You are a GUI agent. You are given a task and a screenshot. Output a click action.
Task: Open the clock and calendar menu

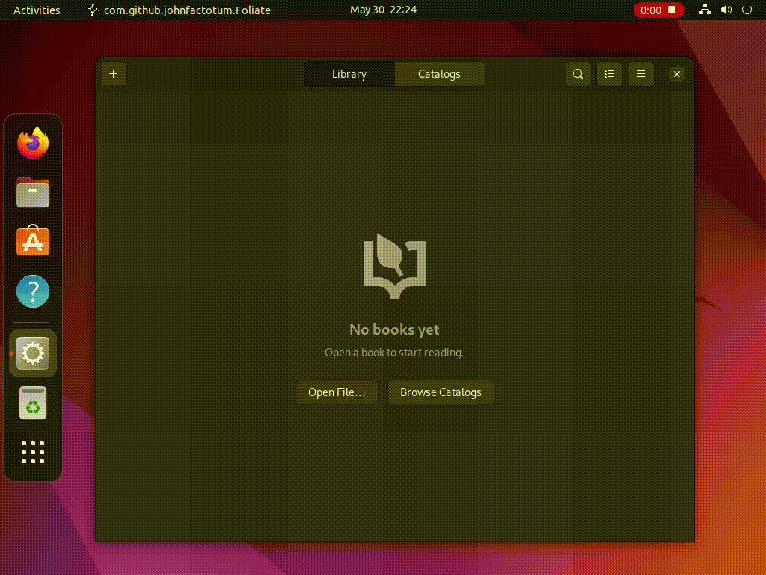pos(383,10)
